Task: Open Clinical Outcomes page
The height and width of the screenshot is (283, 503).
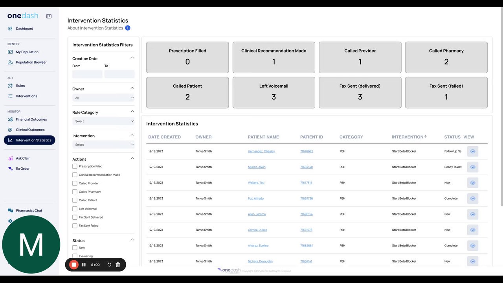Action: coord(30,130)
